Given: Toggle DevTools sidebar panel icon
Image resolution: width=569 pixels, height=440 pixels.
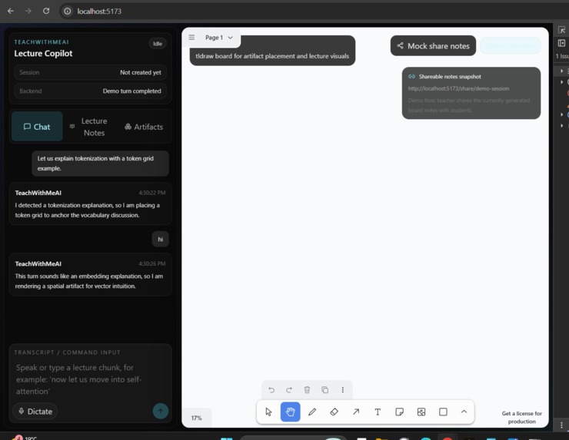Looking at the screenshot, I should [x=561, y=43].
